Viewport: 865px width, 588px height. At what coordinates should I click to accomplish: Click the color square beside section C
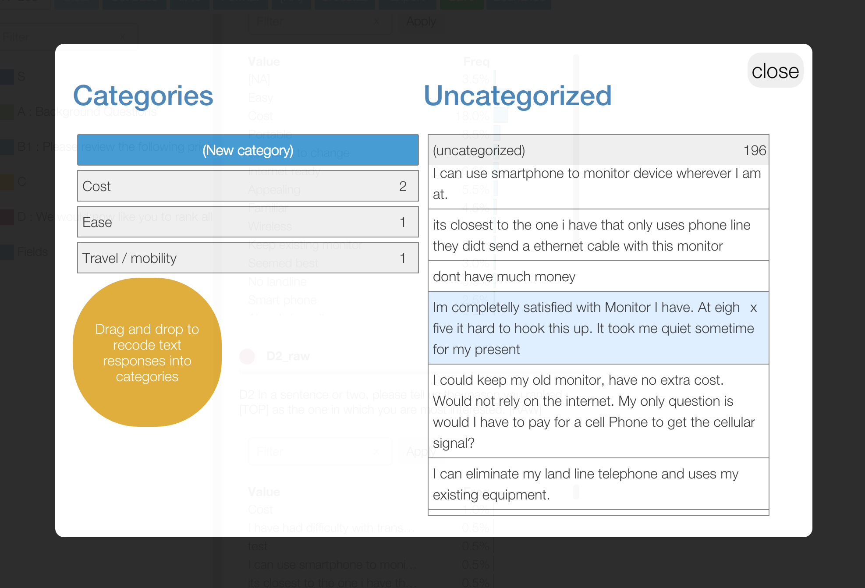click(7, 182)
